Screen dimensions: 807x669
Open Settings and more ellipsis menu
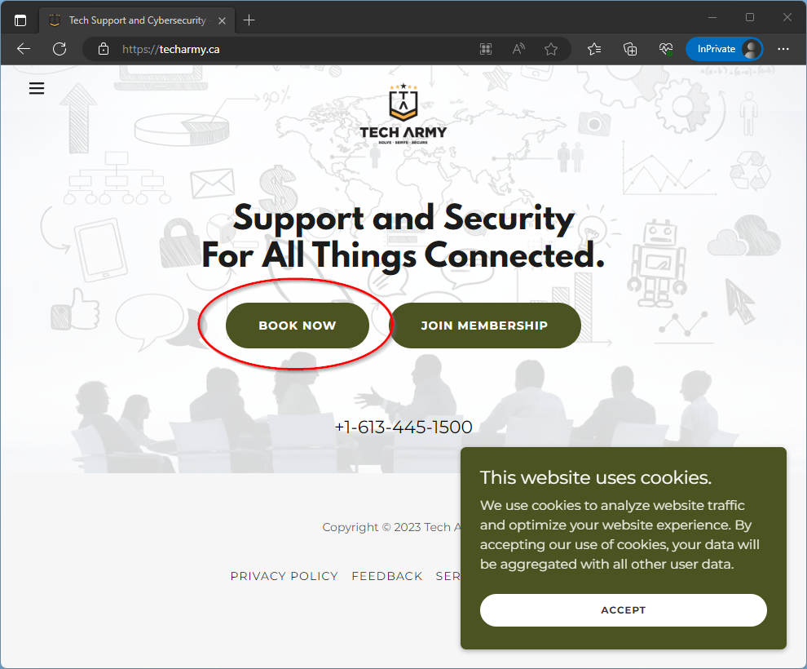[x=783, y=49]
